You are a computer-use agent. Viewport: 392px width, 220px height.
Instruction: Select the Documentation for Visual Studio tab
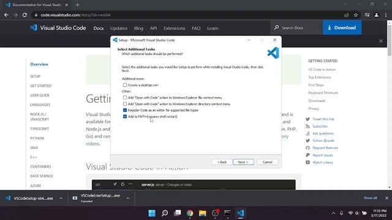point(37,5)
